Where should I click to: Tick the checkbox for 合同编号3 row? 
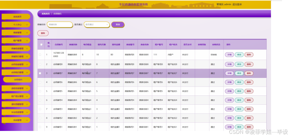click(x=40, y=109)
